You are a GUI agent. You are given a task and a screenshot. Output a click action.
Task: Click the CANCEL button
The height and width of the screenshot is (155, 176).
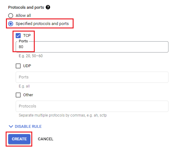click(46, 139)
